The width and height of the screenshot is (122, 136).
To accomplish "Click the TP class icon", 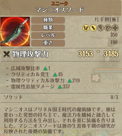I will (86, 28).
